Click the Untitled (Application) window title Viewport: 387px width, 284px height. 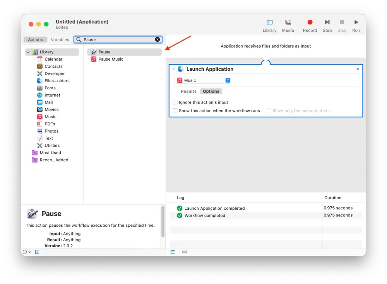coord(82,22)
